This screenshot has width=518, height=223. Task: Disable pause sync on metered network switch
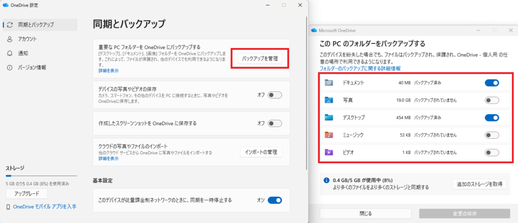[275, 200]
